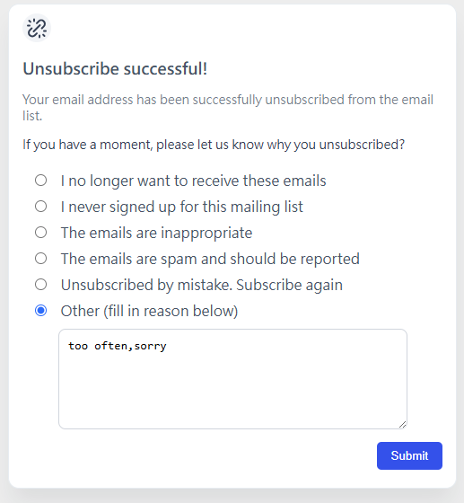The width and height of the screenshot is (464, 503).
Task: Submit the unsubscribe feedback form
Action: pyautogui.click(x=409, y=456)
